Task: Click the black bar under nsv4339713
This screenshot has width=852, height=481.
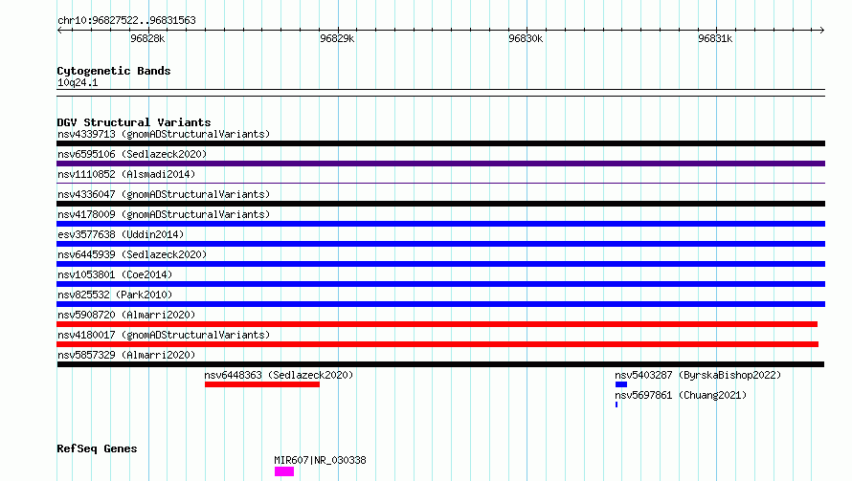Action: [x=440, y=143]
